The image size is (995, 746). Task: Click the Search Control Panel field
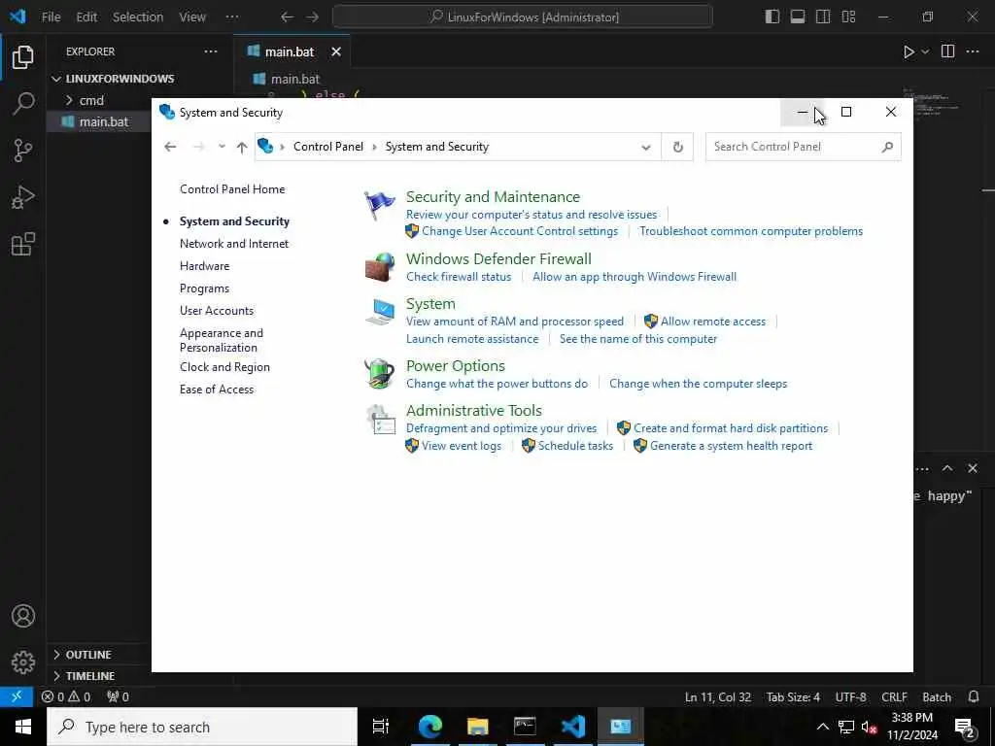(x=803, y=147)
